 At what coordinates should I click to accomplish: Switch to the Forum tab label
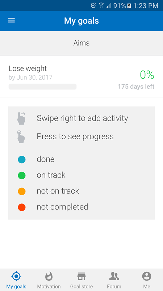(x=114, y=286)
